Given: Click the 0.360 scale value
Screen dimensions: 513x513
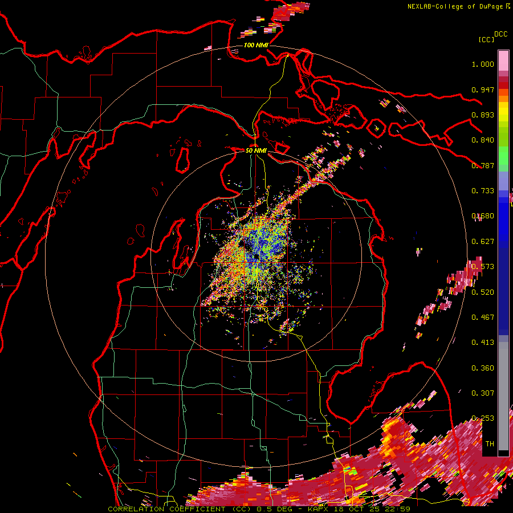Looking at the screenshot, I should tap(483, 368).
